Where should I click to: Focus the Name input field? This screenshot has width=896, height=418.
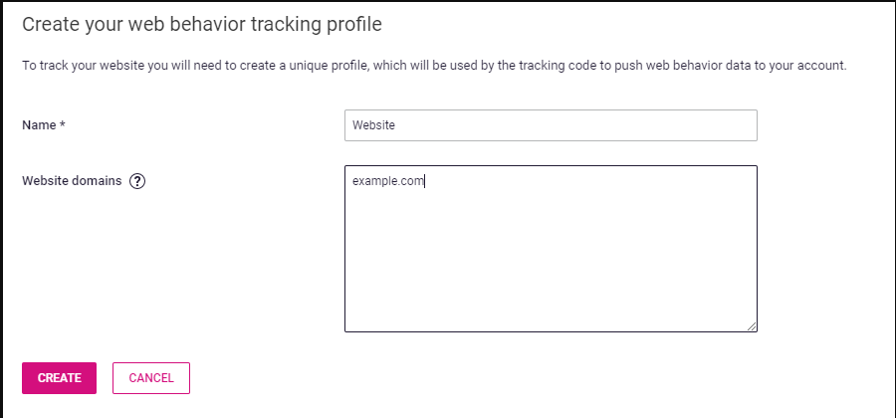click(x=551, y=125)
